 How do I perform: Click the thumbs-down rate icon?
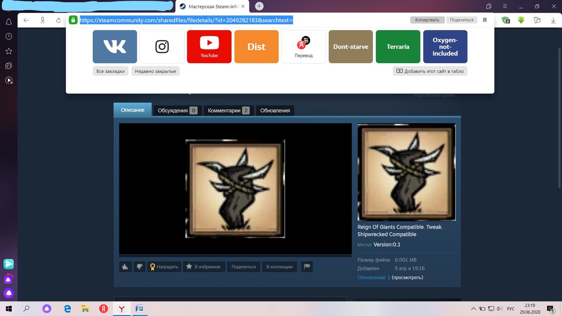(x=139, y=266)
